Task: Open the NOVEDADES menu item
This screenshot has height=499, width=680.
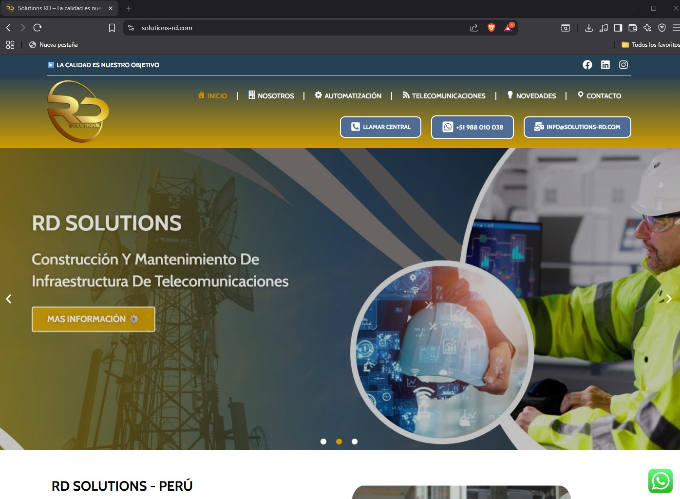Action: (x=531, y=95)
